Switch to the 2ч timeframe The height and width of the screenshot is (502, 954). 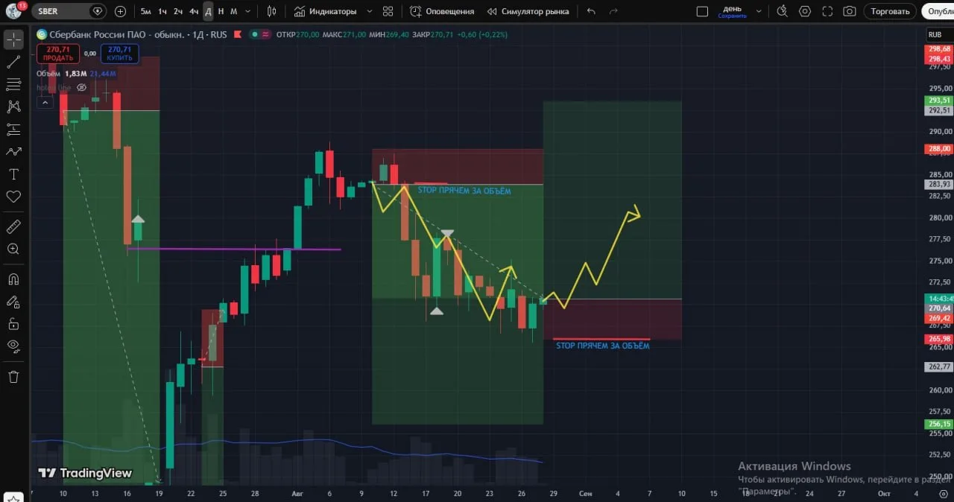click(178, 11)
